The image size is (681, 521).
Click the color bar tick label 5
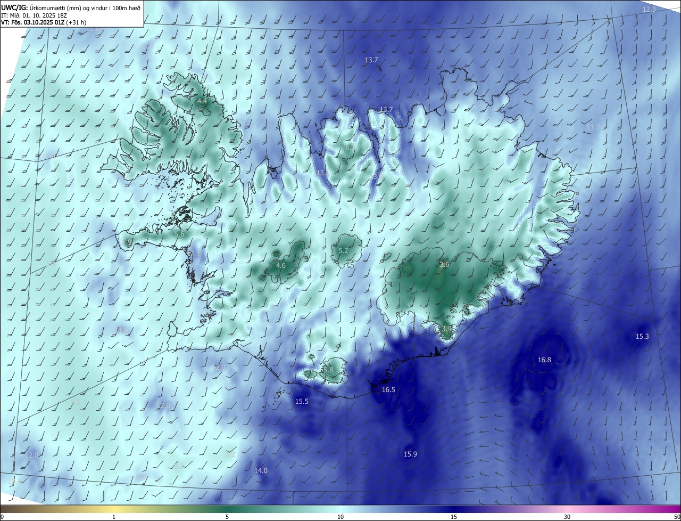coord(227,517)
